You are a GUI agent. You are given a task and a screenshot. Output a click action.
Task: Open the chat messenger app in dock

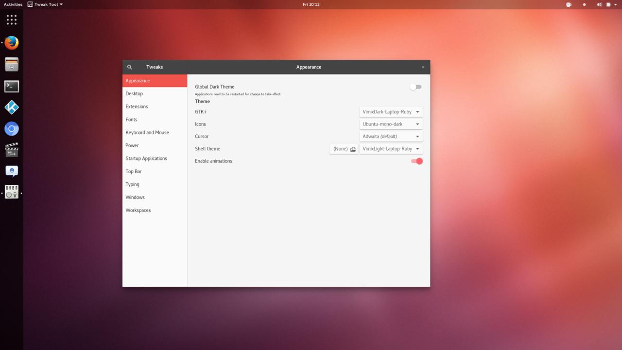(x=12, y=171)
